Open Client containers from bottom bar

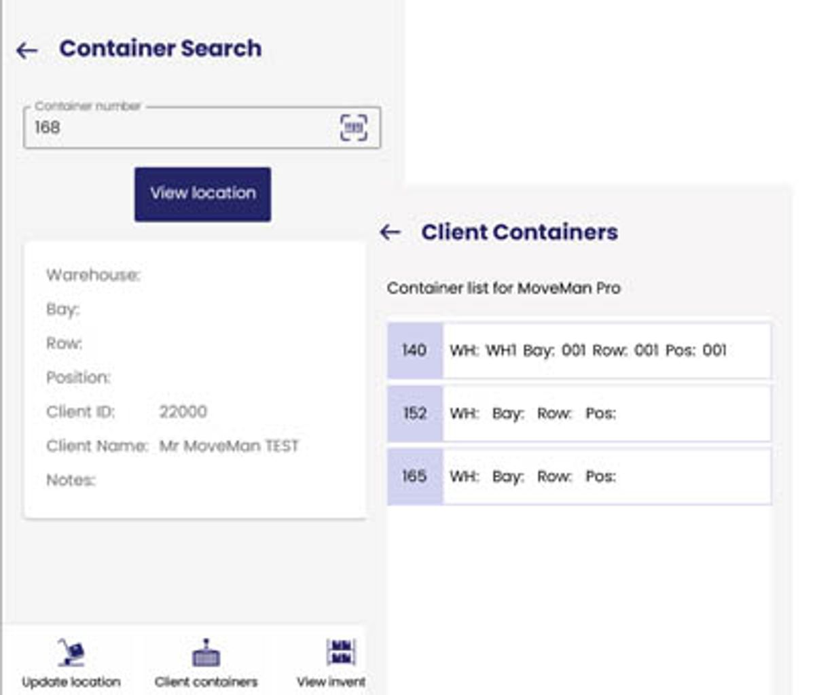point(206,662)
